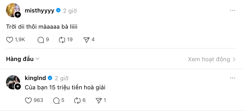
Task: Expand the Hàng đầu sort dropdown
Action: coord(23,59)
